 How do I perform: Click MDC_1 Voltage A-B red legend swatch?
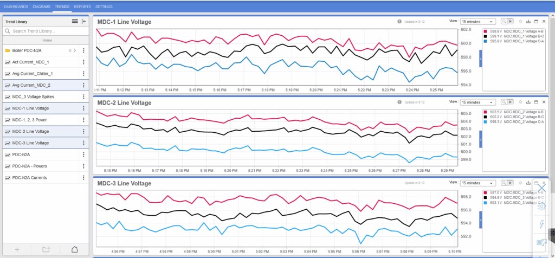487,32
